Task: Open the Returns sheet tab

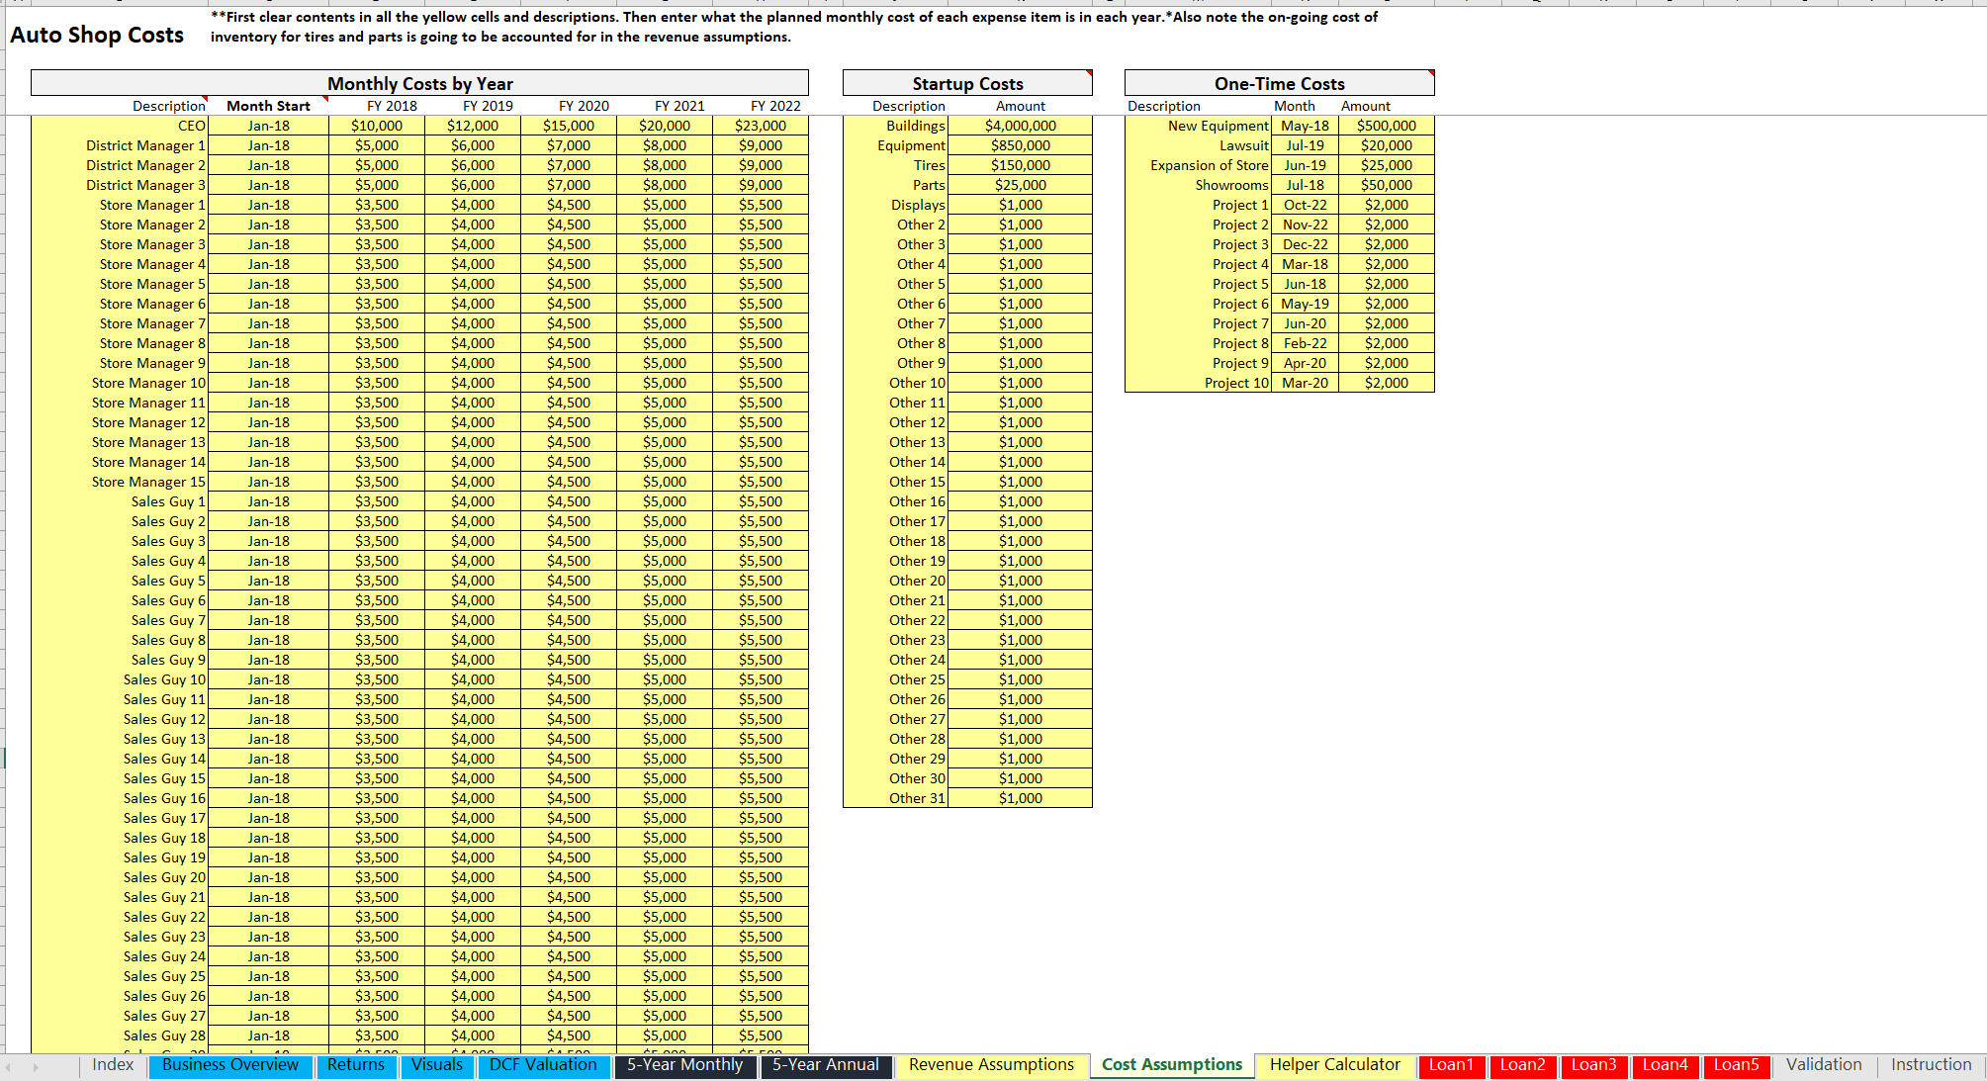Action: [356, 1065]
